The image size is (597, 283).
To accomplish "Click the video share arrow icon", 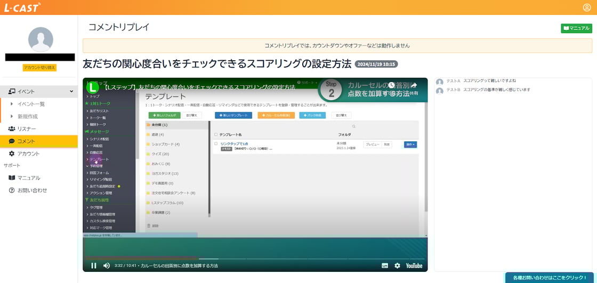I will pos(414,85).
